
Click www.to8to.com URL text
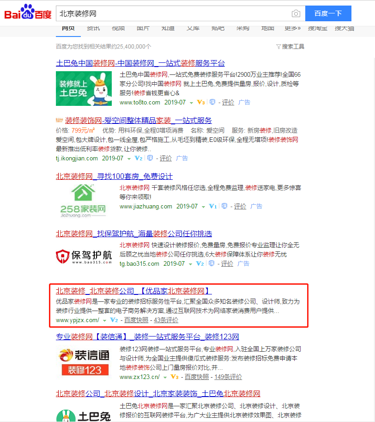coord(140,102)
